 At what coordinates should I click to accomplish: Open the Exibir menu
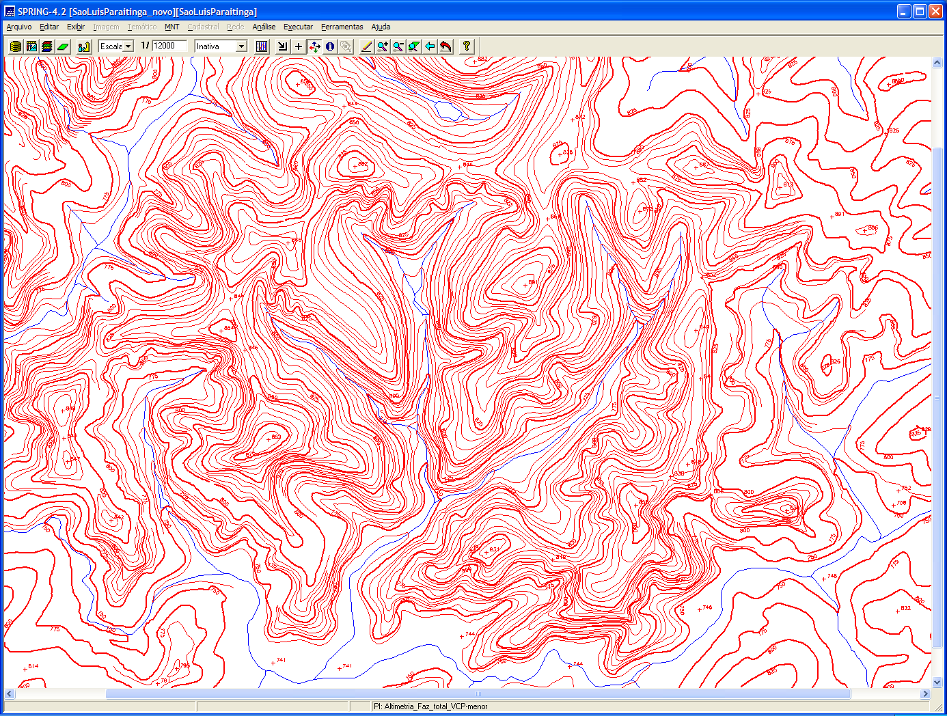click(76, 27)
